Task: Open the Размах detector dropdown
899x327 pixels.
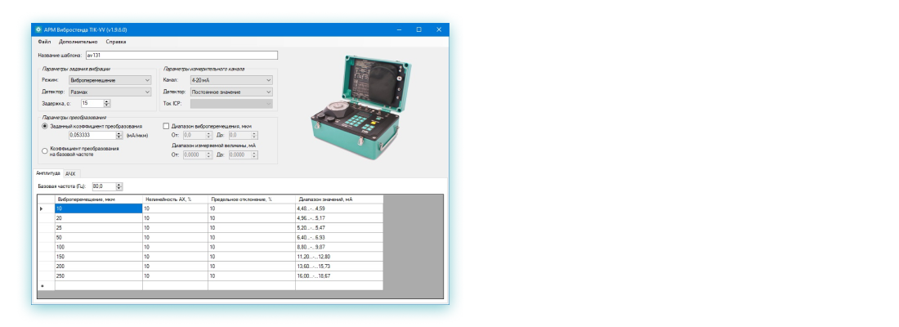Action: click(110, 92)
